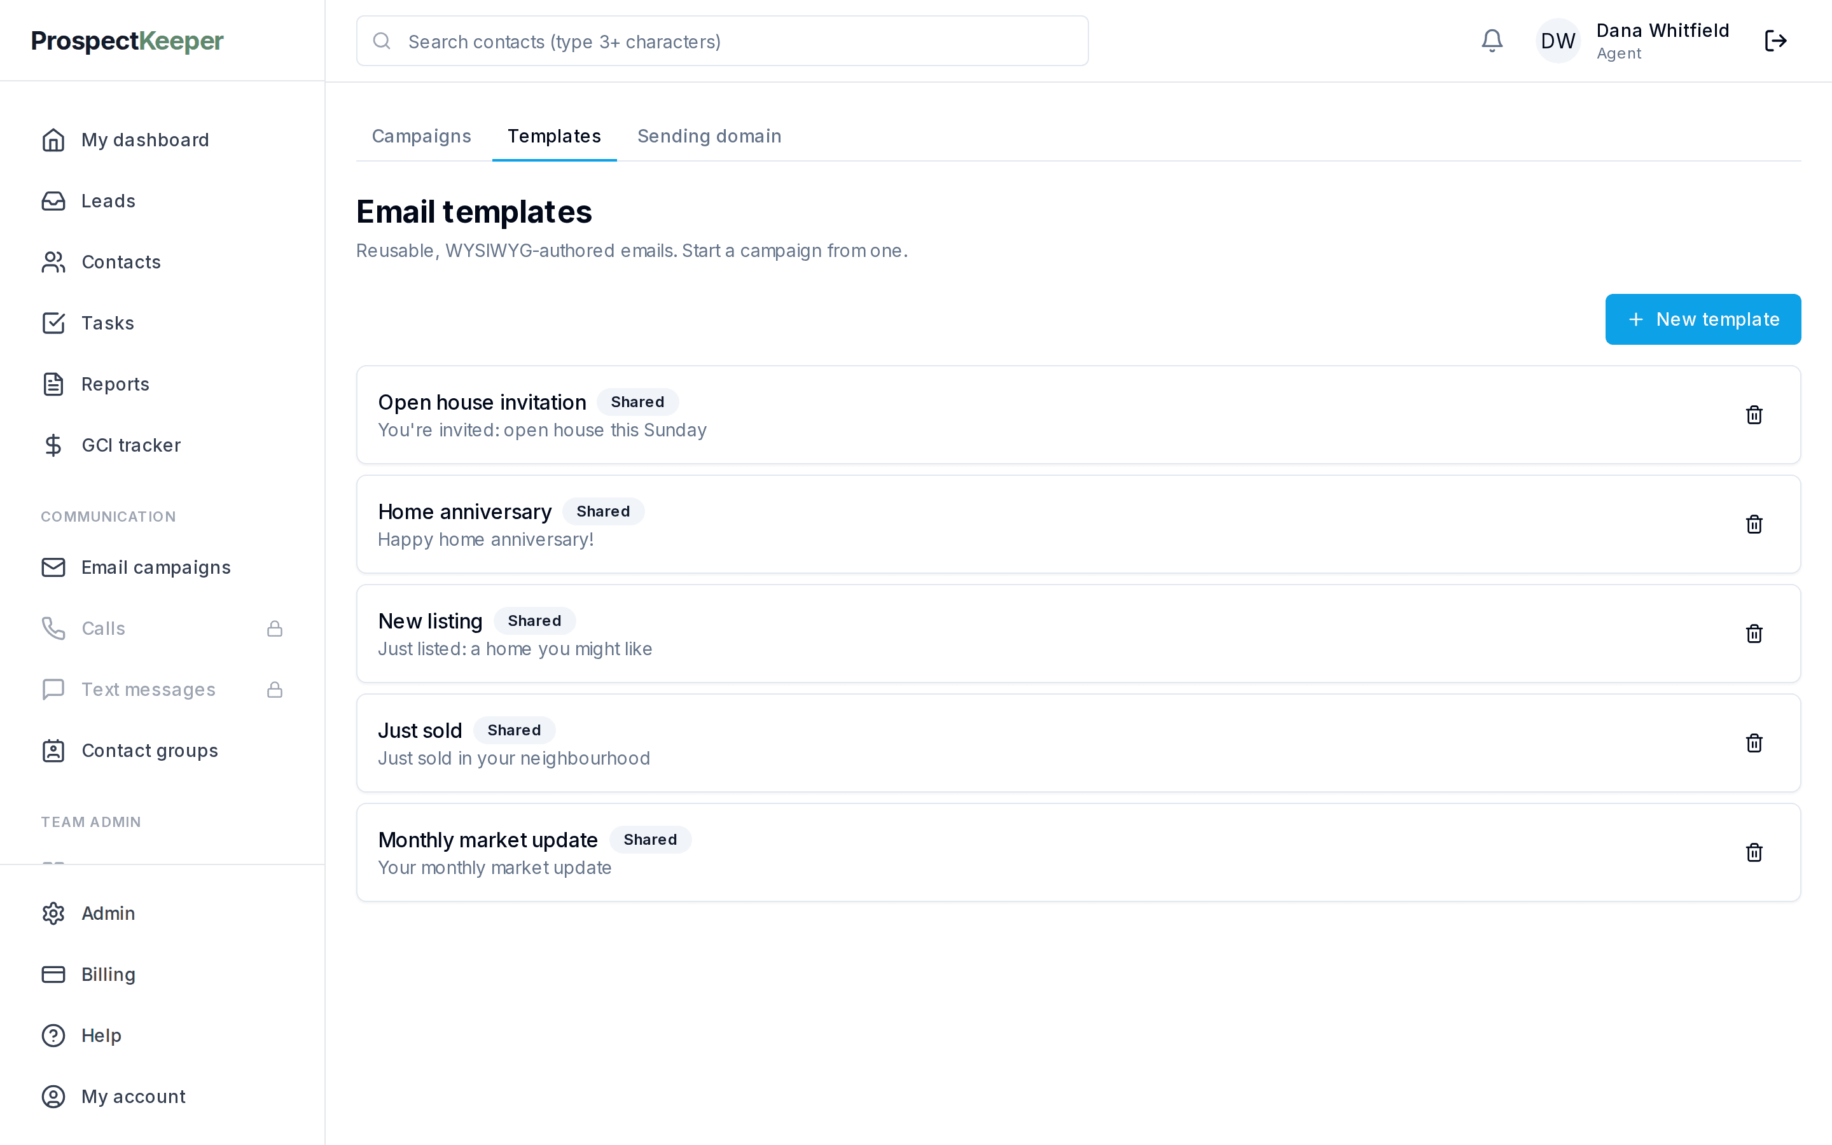
Task: Focus the Search contacts field
Action: [x=722, y=41]
